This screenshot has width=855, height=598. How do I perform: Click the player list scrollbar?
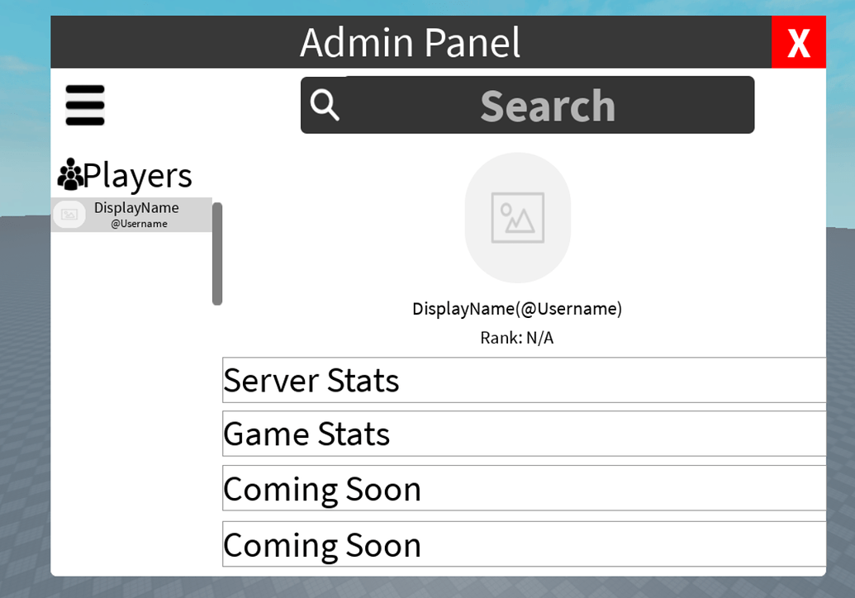click(216, 252)
